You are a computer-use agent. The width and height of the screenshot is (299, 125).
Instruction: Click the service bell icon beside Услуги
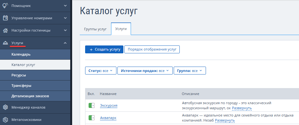(5, 43)
